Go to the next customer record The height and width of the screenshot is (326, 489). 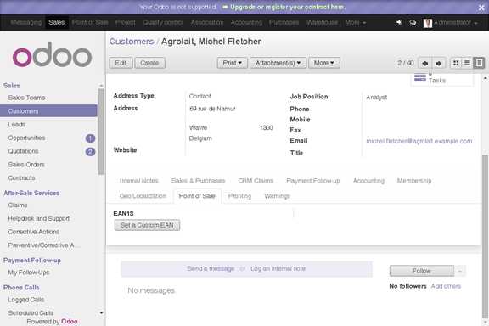[x=439, y=63]
